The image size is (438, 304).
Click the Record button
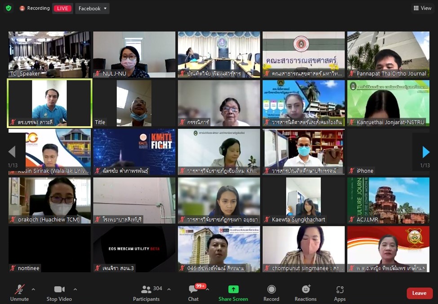click(x=271, y=293)
